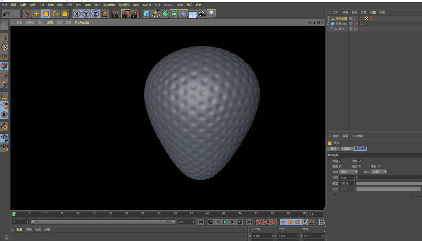Viewport: 422px width, 241px height.
Task: Switch to the 对象轴心 tab
Action: click(x=347, y=149)
